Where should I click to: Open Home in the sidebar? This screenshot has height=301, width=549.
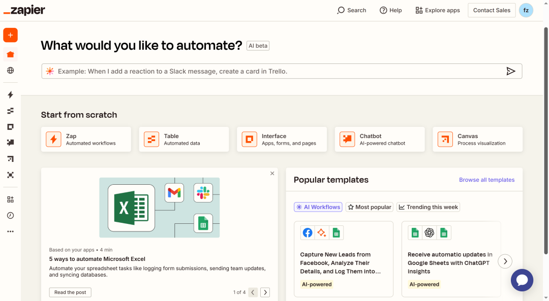[x=11, y=54]
